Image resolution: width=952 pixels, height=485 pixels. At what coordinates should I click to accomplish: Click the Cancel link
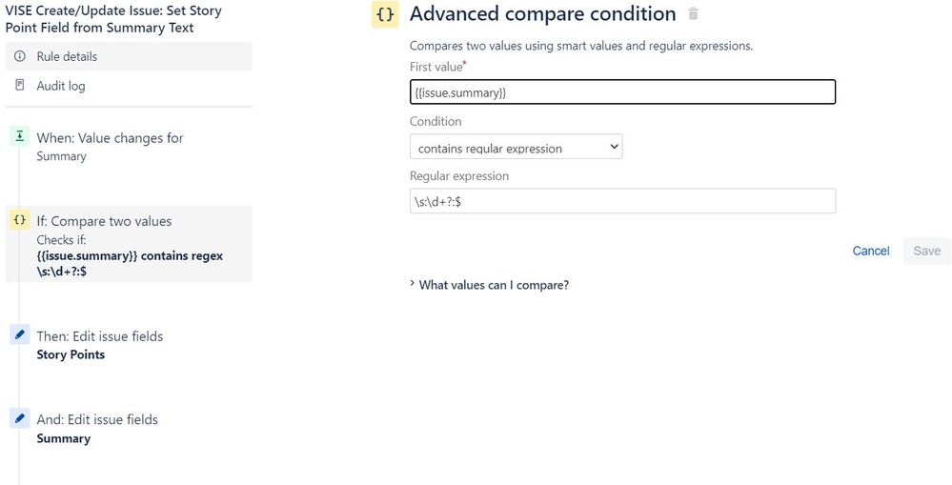point(870,251)
